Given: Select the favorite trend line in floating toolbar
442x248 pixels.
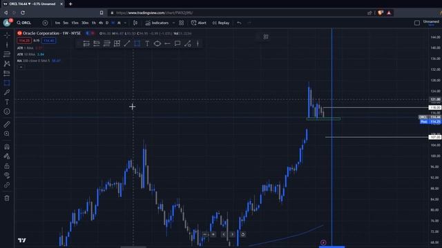Looking at the screenshot, I should pyautogui.click(x=127, y=43).
